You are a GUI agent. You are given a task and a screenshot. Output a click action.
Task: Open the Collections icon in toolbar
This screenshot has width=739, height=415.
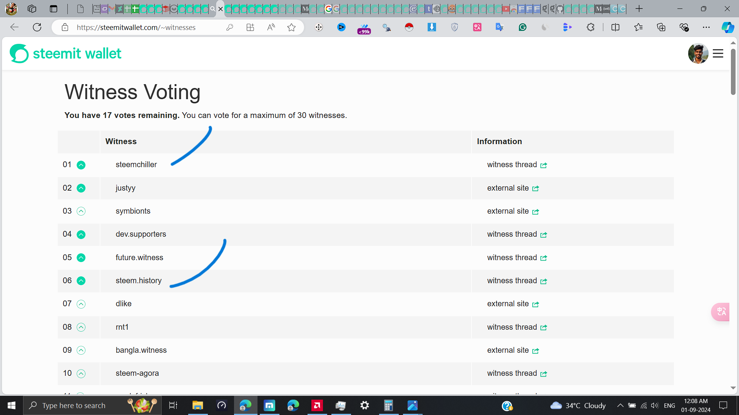pyautogui.click(x=661, y=27)
